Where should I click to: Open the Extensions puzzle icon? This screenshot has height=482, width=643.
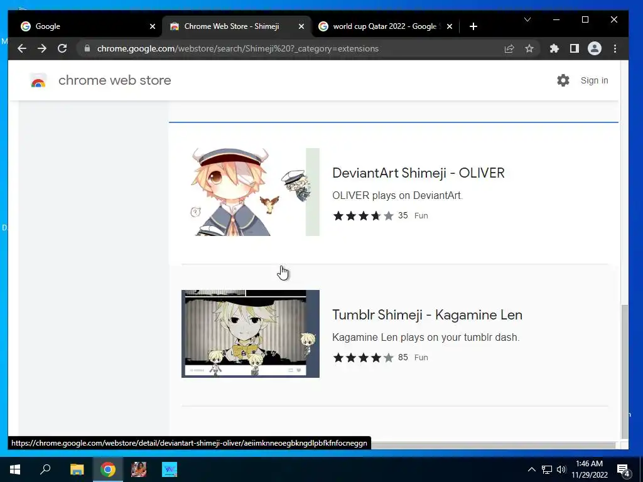click(x=554, y=48)
